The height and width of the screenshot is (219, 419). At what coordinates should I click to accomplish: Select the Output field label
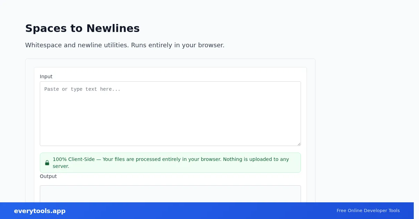click(48, 176)
